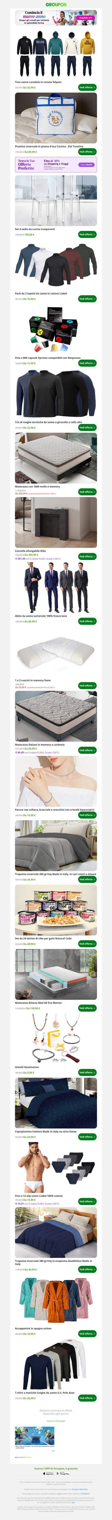Open the 'Trova le Tue Offerte Preferite' banner
The width and height of the screenshot is (112, 1520).
(56, 165)
